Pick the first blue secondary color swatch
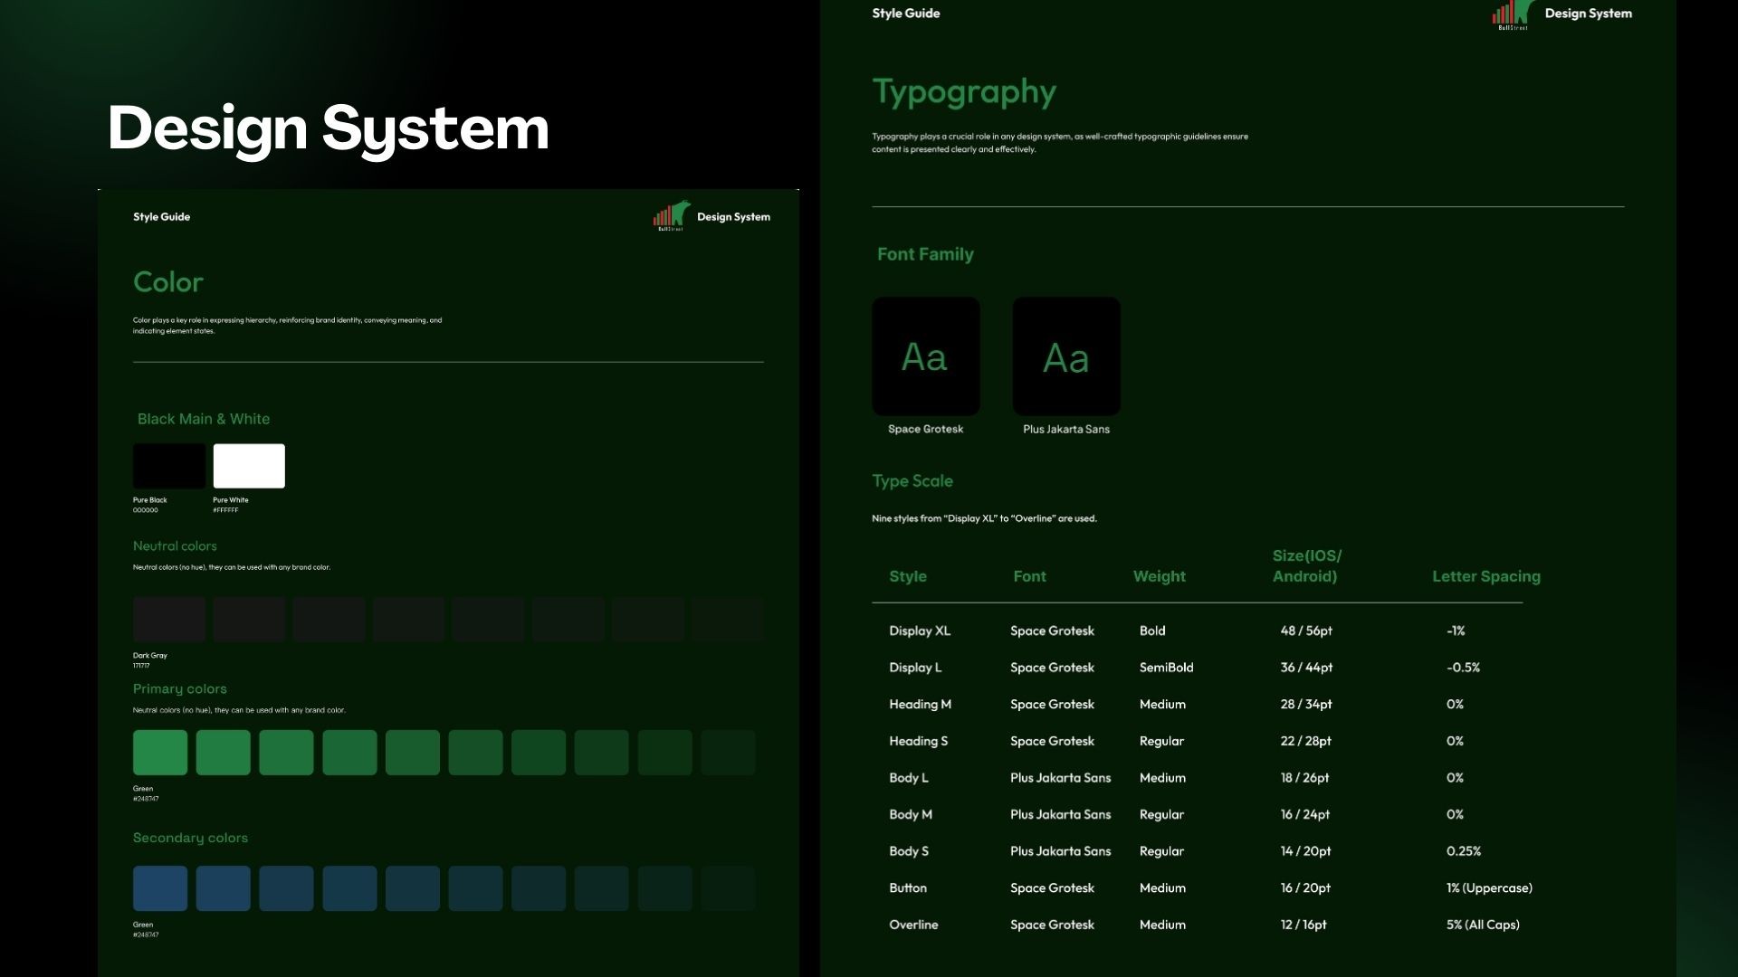 160,888
